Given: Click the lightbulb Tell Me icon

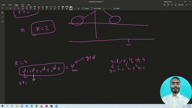Looking at the screenshot, I should [172, 5].
